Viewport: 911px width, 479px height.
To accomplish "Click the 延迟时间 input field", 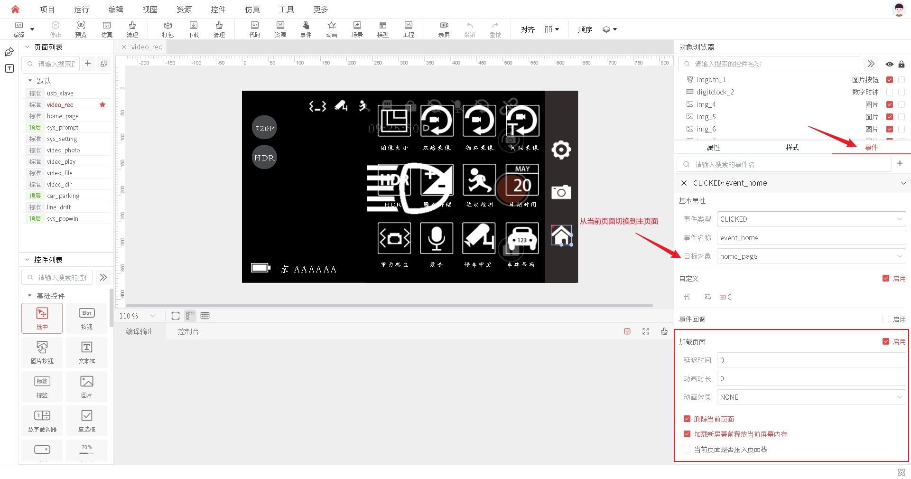I will pyautogui.click(x=811, y=360).
